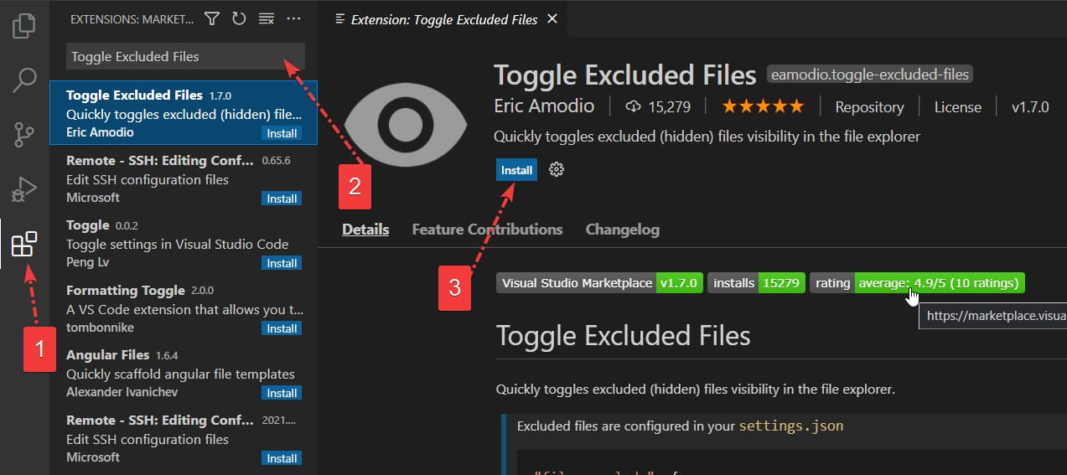Click the extension search input field
Image resolution: width=1067 pixels, height=475 pixels.
pyautogui.click(x=185, y=56)
